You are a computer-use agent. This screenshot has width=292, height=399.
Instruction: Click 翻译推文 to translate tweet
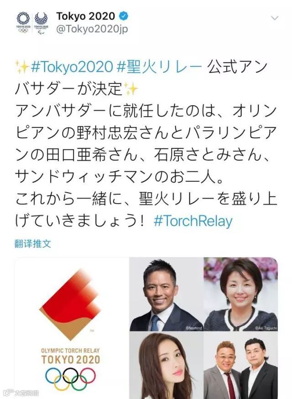pos(33,244)
